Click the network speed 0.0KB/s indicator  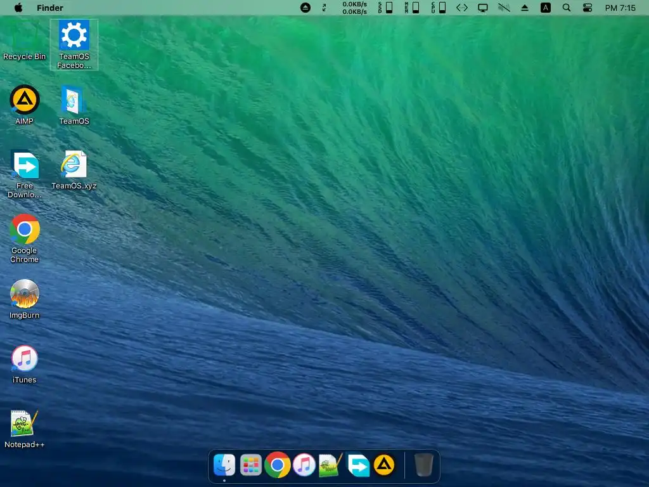click(x=355, y=8)
